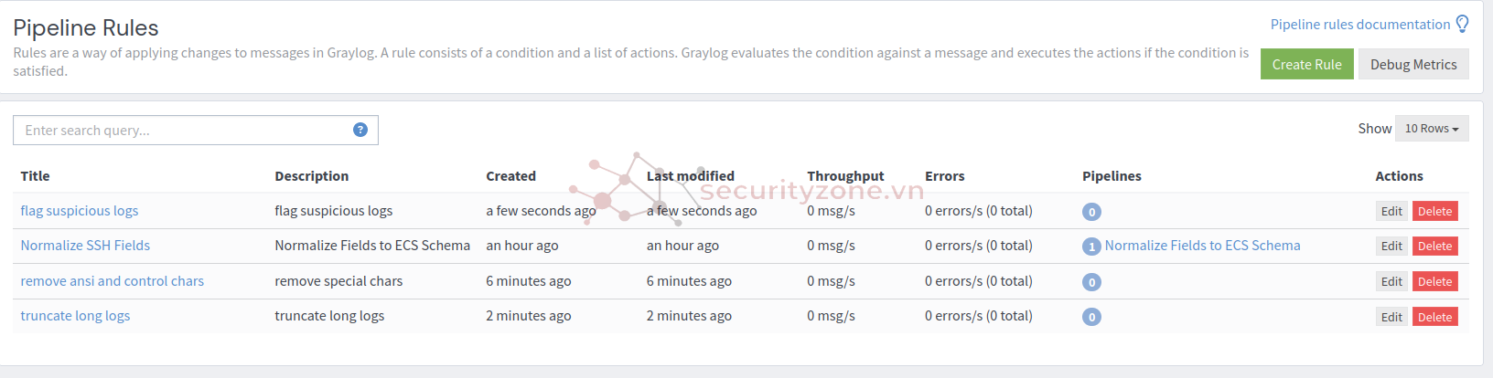1493x378 pixels.
Task: Delete the Normalize SSH Fields rule
Action: pyautogui.click(x=1434, y=246)
